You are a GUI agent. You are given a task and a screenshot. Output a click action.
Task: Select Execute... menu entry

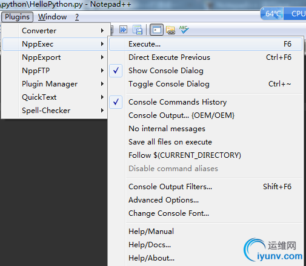click(x=205, y=44)
